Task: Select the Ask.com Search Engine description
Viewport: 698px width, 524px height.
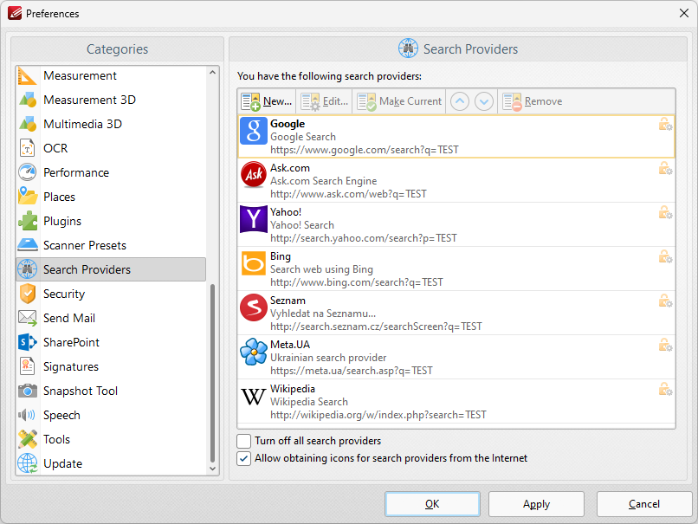Action: 324,181
